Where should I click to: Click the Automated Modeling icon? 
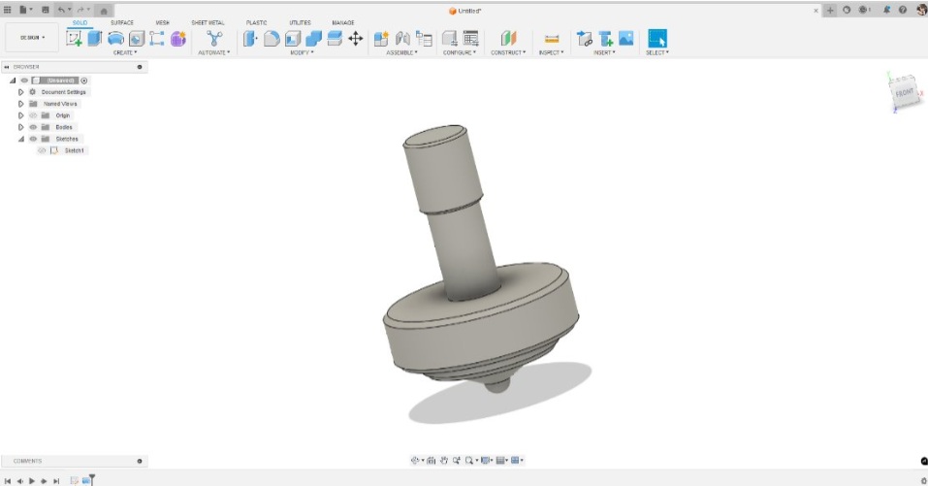click(214, 39)
